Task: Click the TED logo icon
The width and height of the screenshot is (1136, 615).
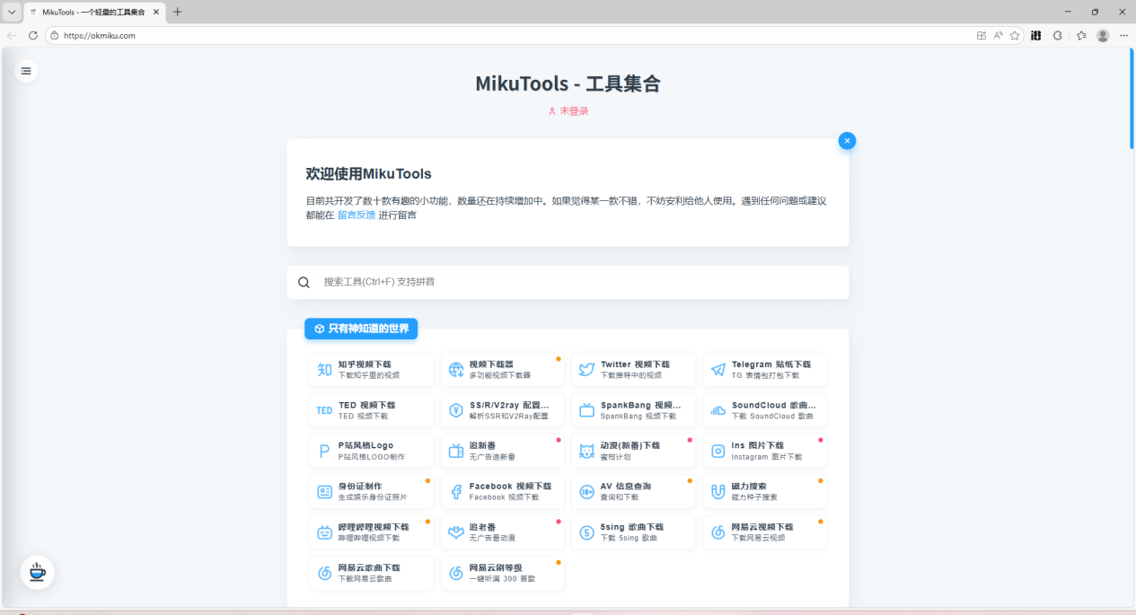Action: pyautogui.click(x=324, y=410)
